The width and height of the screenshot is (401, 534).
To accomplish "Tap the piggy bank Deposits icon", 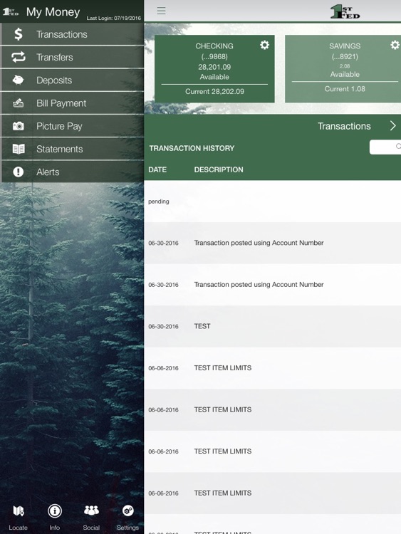I will [x=19, y=80].
